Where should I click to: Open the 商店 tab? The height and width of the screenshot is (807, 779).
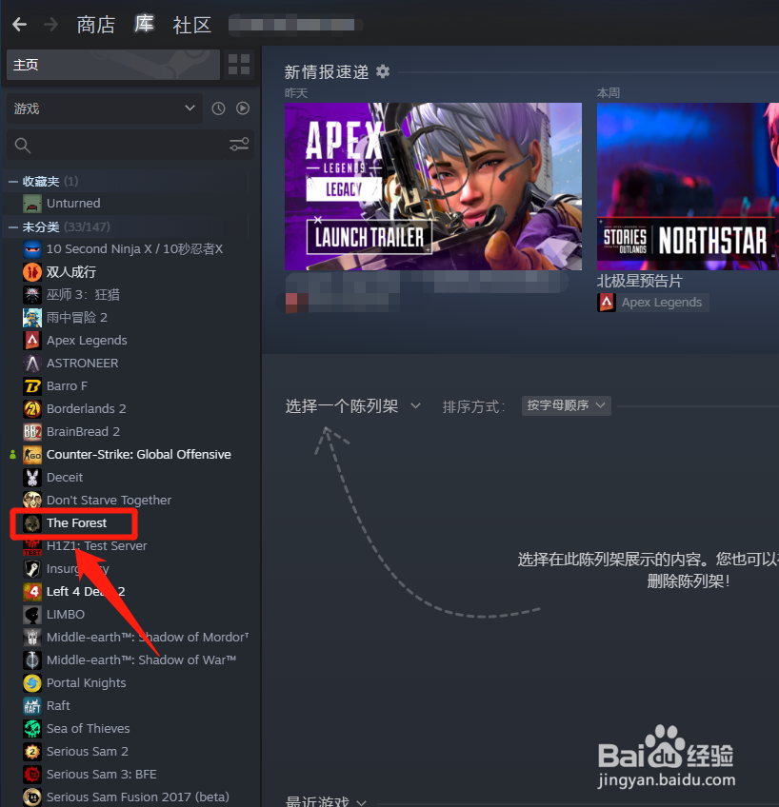96,24
